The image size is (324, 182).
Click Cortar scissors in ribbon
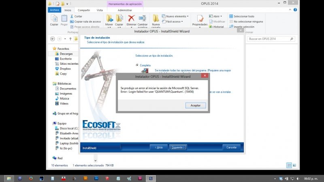tap(79, 17)
